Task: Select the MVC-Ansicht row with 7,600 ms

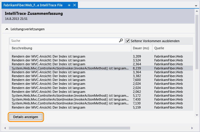Action: click(101, 80)
